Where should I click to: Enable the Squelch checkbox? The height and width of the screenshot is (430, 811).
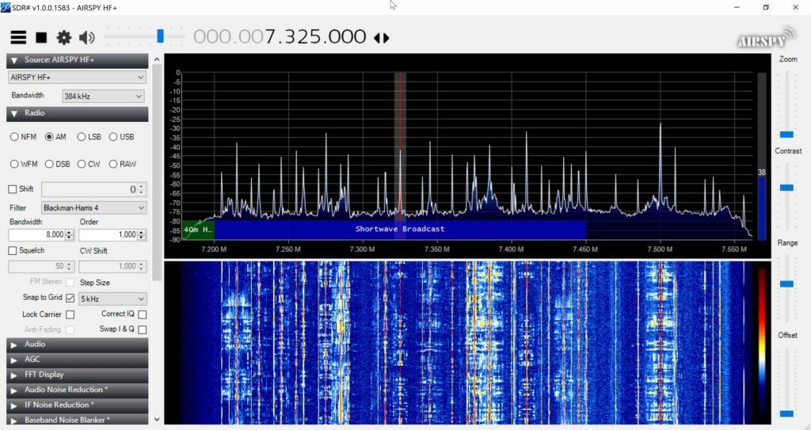click(x=12, y=250)
